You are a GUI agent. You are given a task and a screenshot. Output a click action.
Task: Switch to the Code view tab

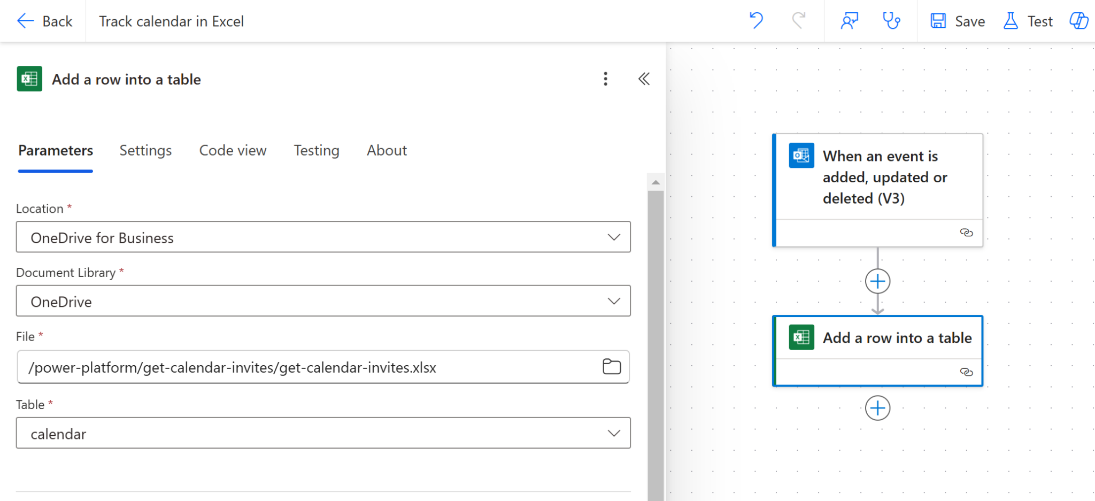point(233,151)
